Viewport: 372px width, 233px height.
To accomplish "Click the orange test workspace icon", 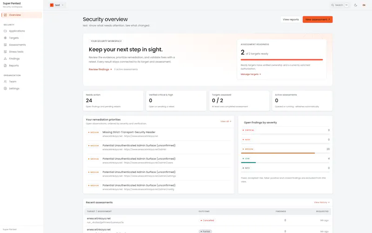I will [52, 5].
